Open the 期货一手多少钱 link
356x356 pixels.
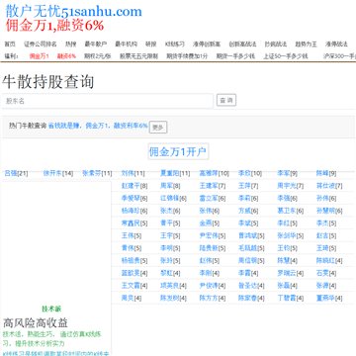point(235,56)
